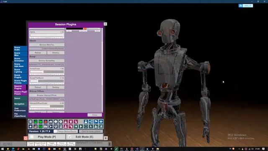
Task: Click the panel's bottom Close button
Action: pyautogui.click(x=95, y=115)
